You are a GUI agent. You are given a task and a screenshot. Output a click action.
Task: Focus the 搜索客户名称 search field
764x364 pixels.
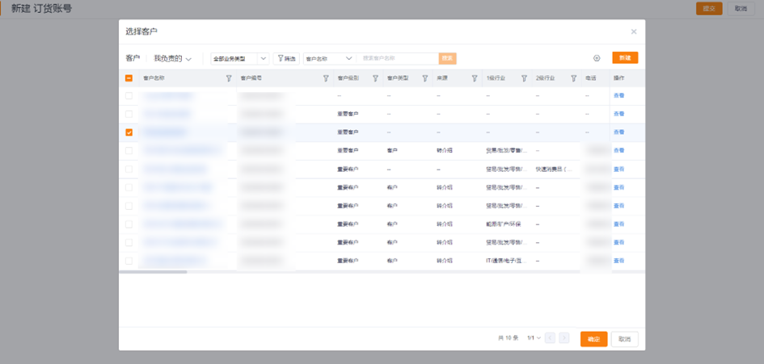[x=397, y=59]
